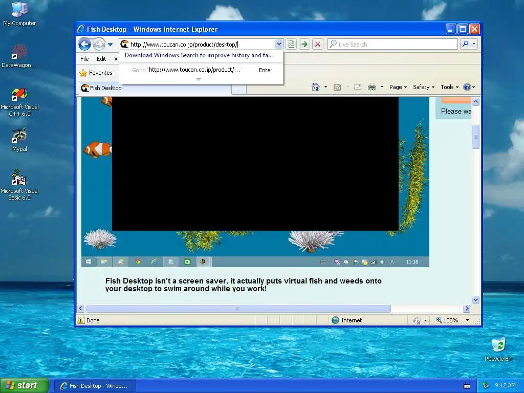Image resolution: width=524 pixels, height=393 pixels.
Task: Open the Help dropdown arrow
Action: point(473,88)
